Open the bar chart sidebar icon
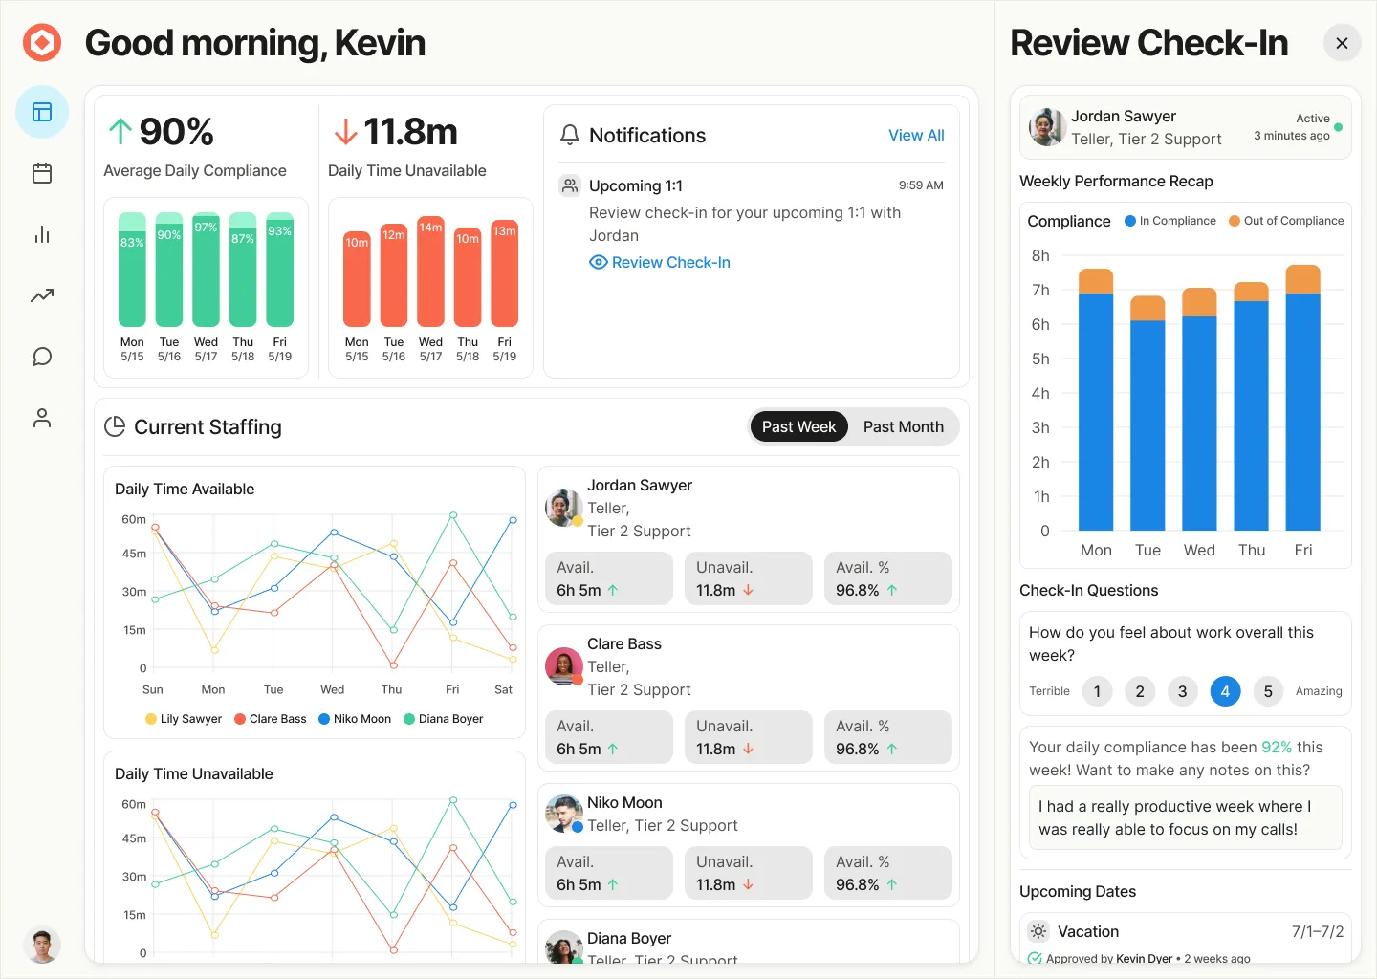The width and height of the screenshot is (1377, 979). (x=42, y=234)
